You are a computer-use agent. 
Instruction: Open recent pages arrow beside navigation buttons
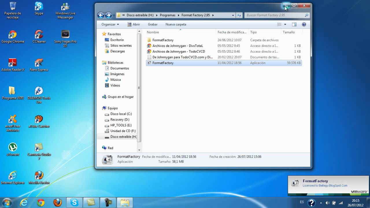pos(114,15)
